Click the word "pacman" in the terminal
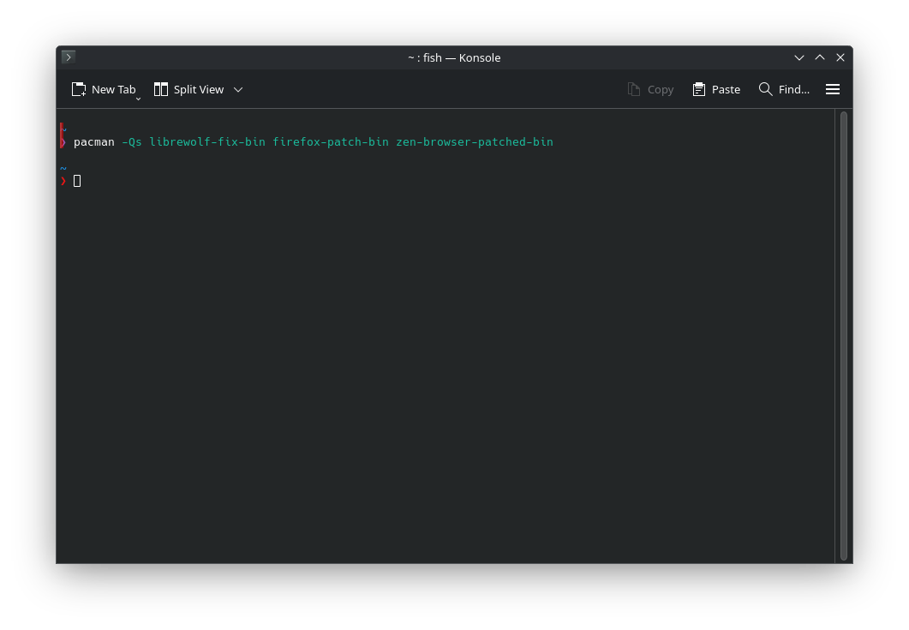Viewport: 909px width, 630px height. tap(94, 142)
